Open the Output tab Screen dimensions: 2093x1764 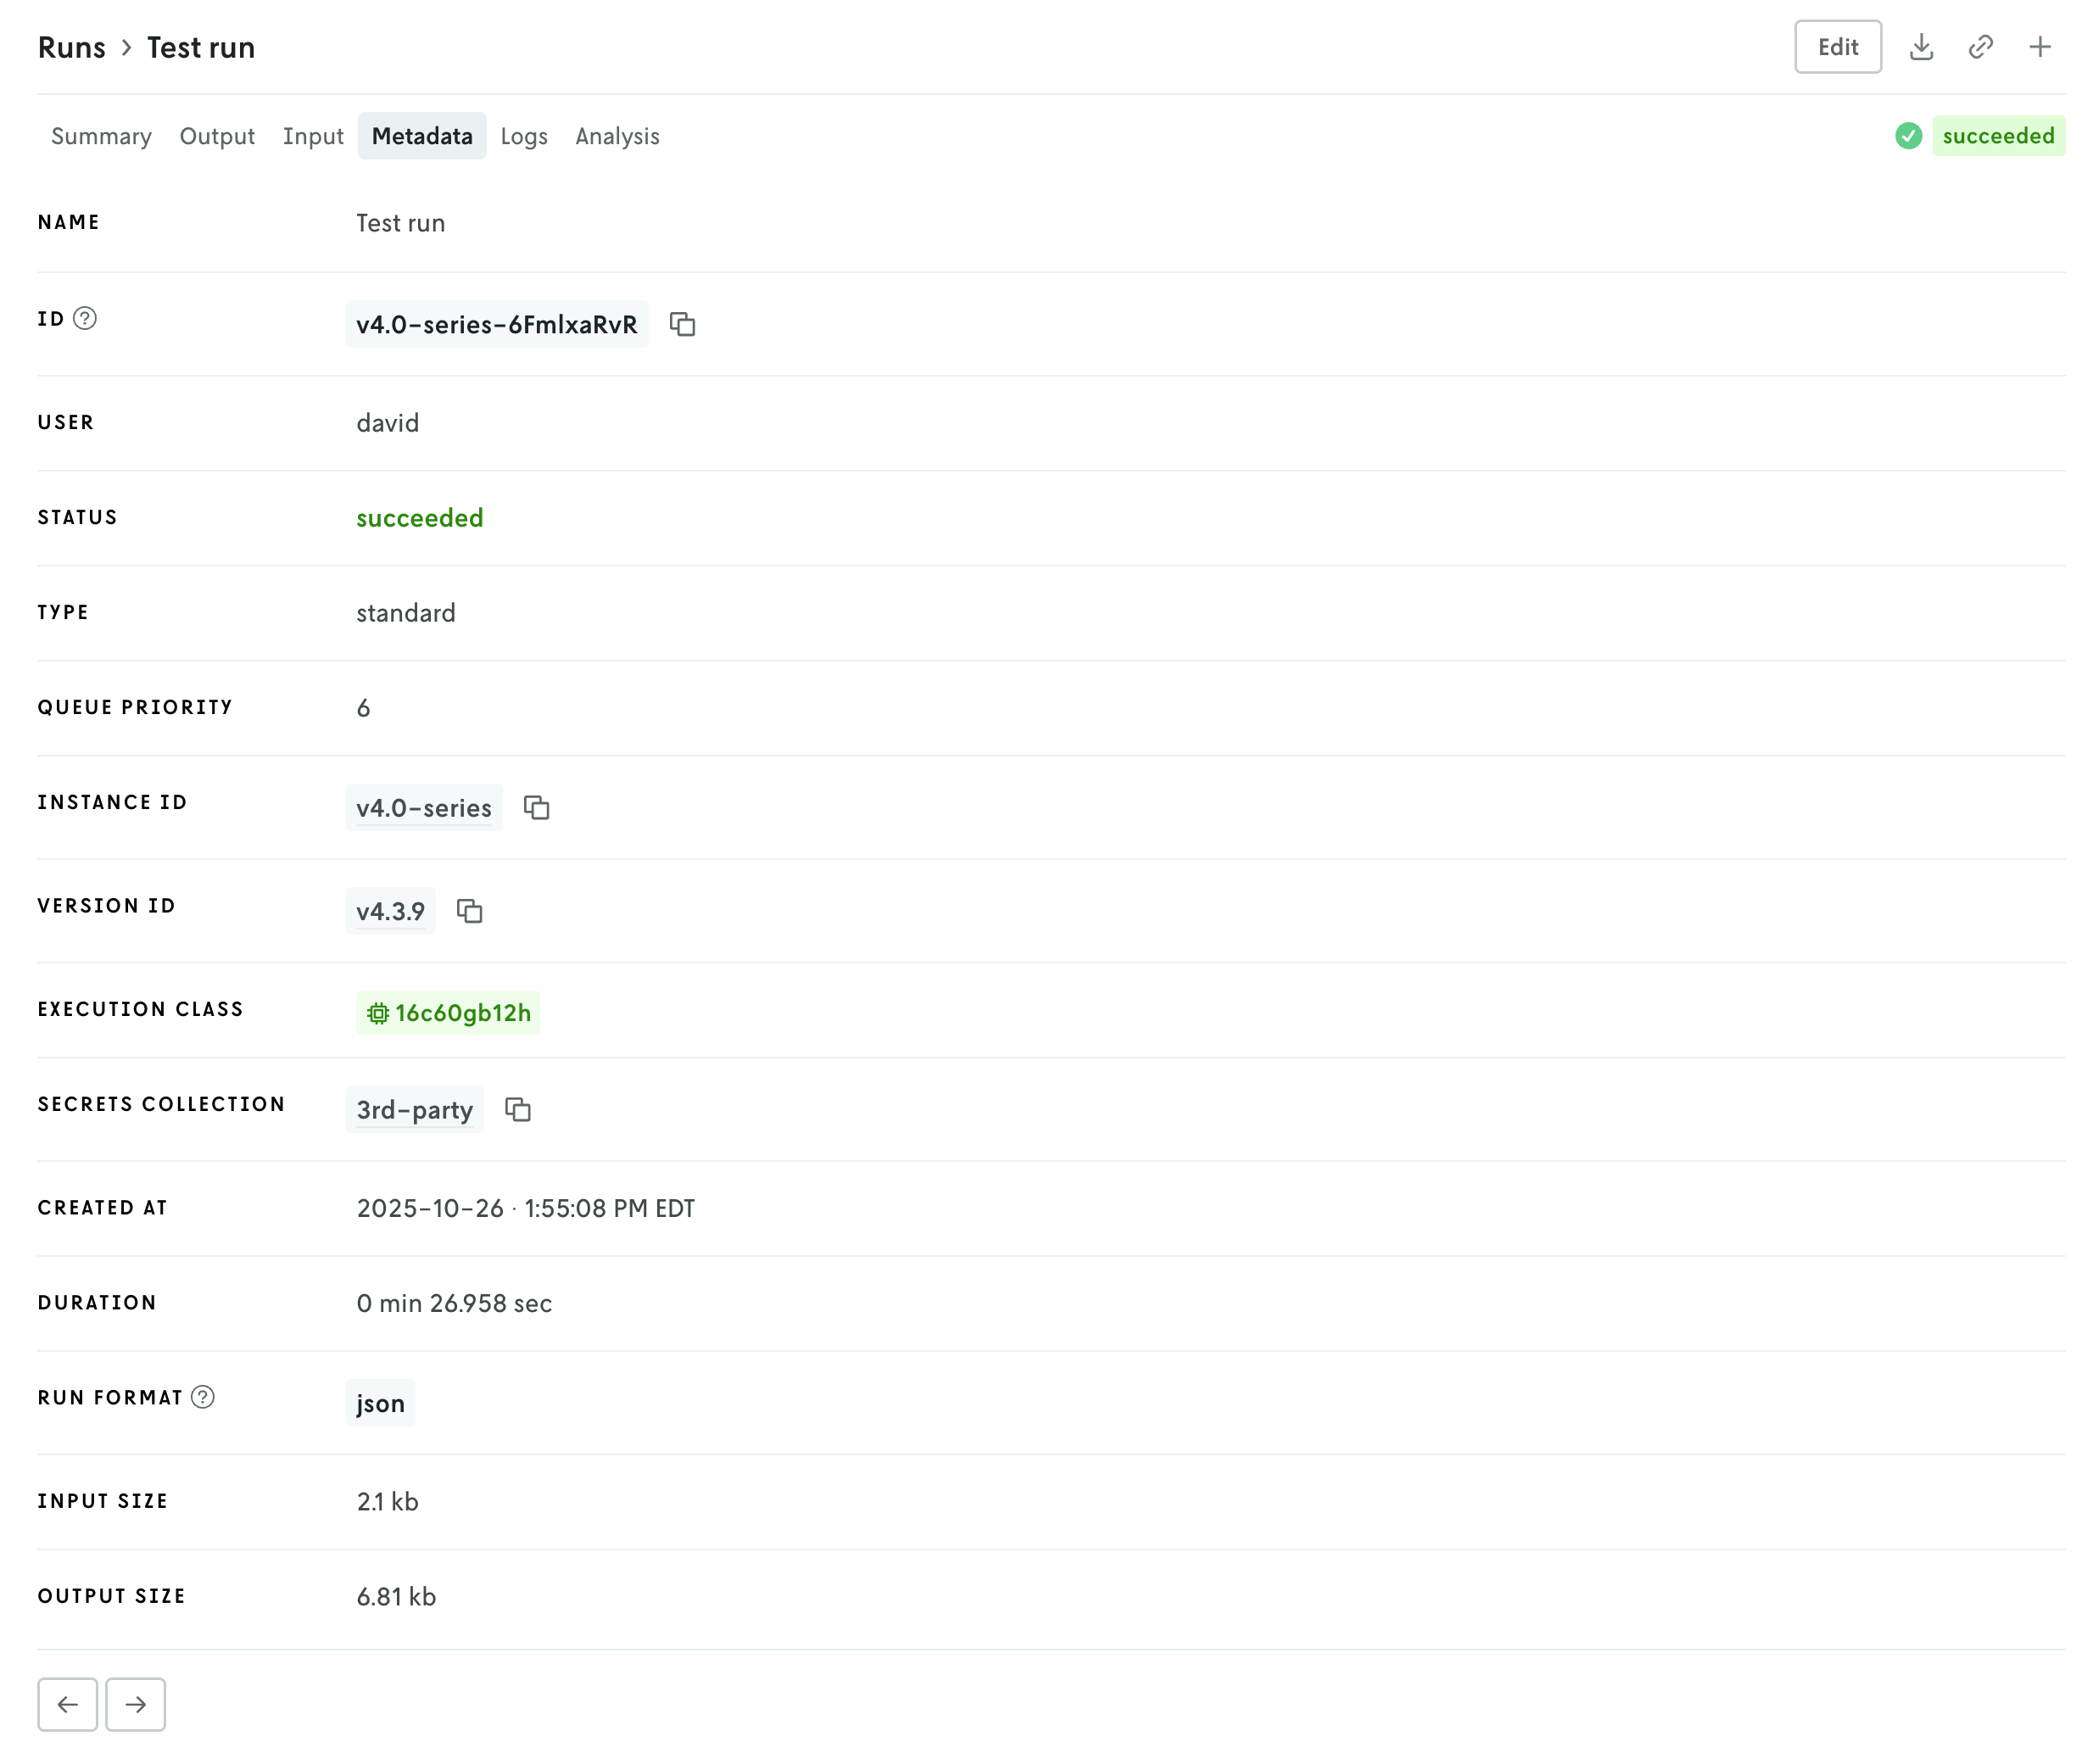pyautogui.click(x=217, y=136)
